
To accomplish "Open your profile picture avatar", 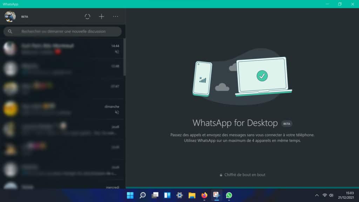I will pyautogui.click(x=10, y=16).
